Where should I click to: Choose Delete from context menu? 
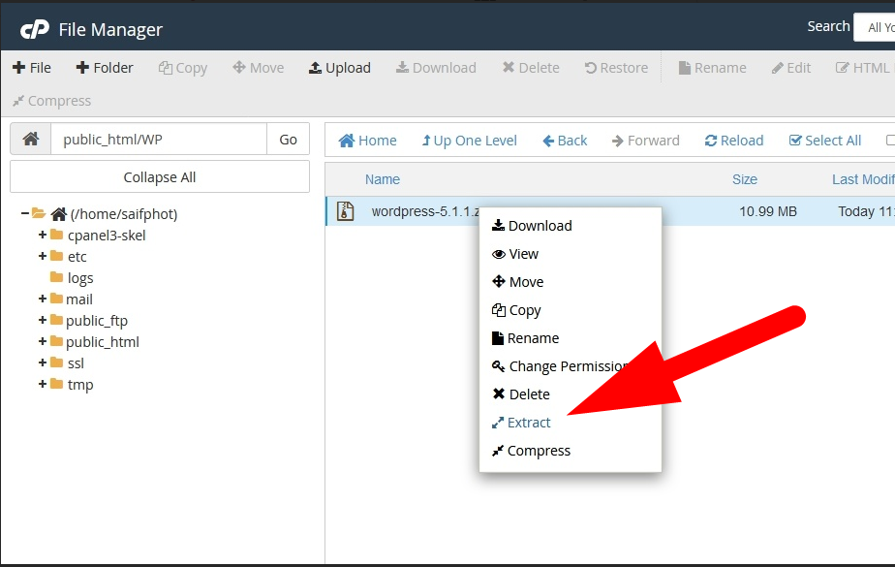click(521, 394)
